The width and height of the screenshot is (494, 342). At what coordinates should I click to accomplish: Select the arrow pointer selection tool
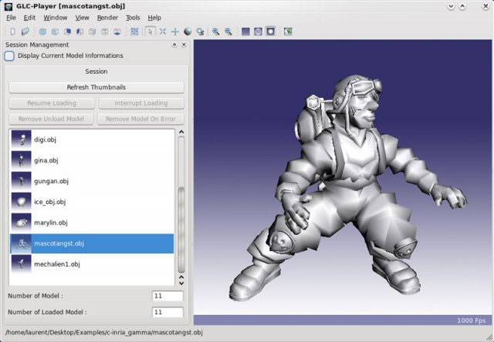150,32
